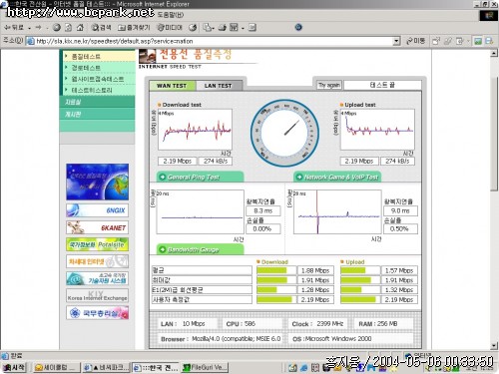The height and width of the screenshot is (374, 499).
Task: Switch to the 세이클럽 taskbar window
Action: click(57, 367)
